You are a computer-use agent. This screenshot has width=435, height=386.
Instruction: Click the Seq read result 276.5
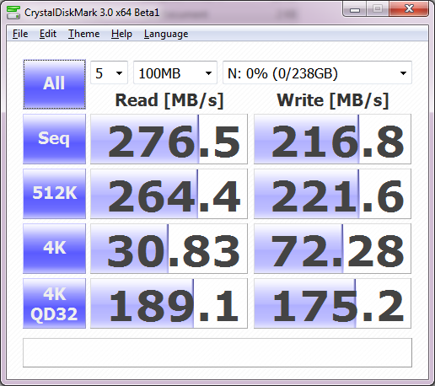point(169,139)
